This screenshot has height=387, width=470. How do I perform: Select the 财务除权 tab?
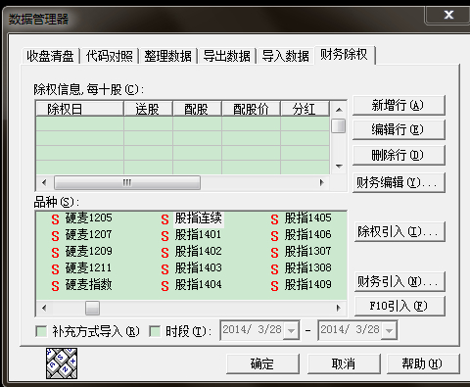point(345,55)
